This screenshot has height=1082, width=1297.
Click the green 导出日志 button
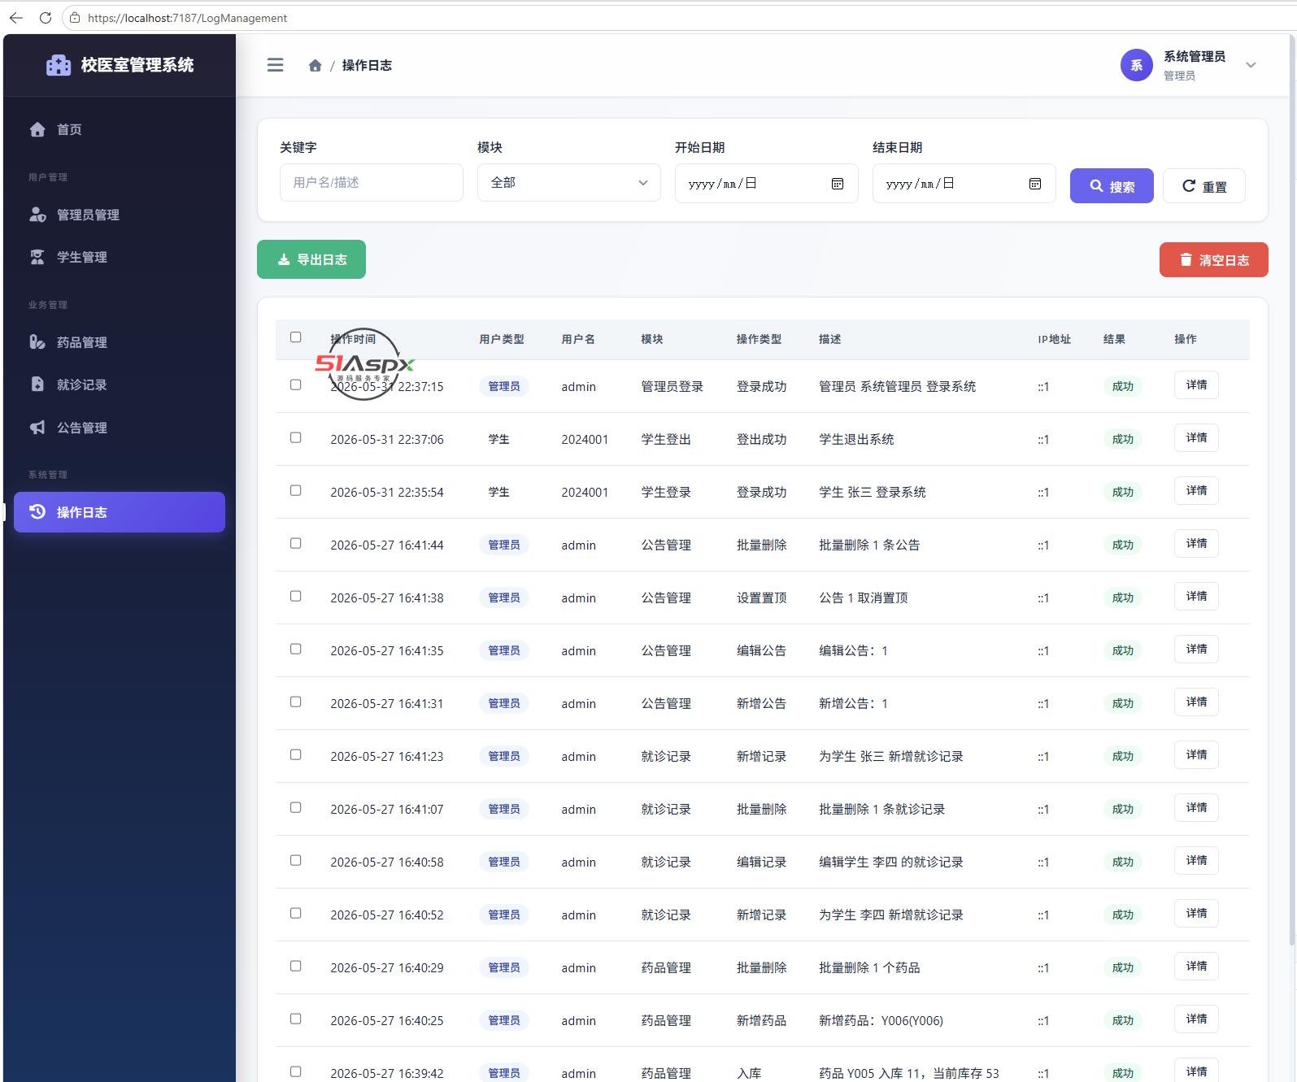[311, 259]
